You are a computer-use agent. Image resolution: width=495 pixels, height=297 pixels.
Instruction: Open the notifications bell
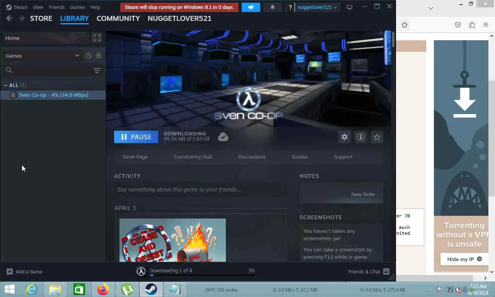point(273,7)
